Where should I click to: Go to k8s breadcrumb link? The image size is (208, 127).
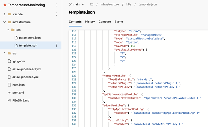(x=129, y=4)
